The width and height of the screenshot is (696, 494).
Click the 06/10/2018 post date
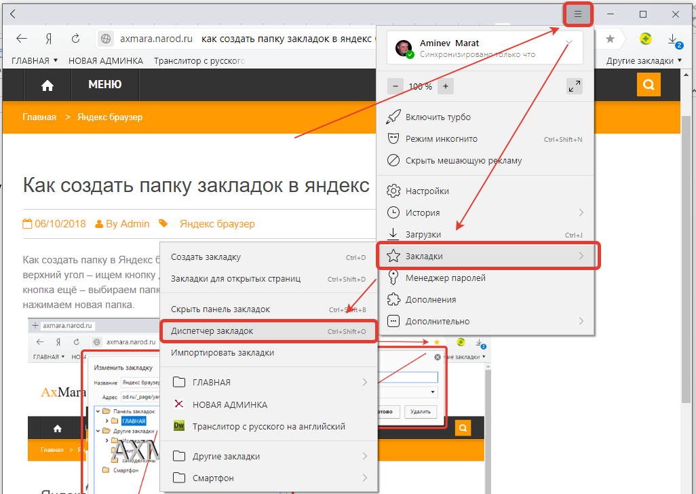[54, 224]
